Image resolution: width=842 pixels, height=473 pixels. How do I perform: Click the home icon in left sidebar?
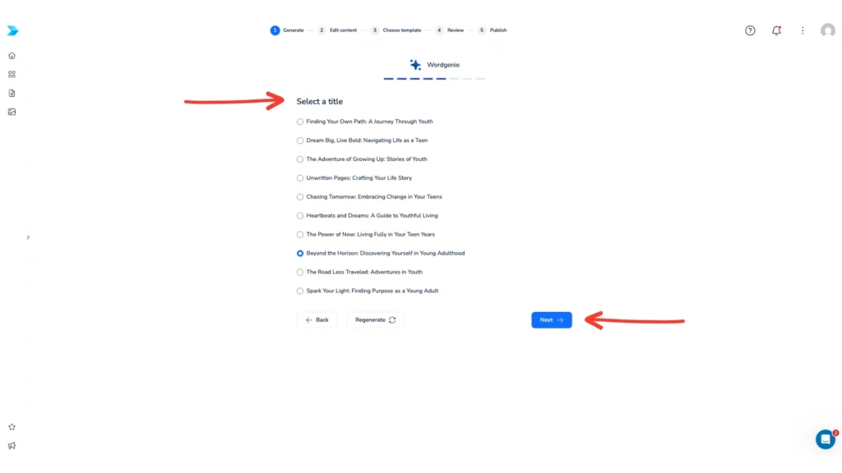[x=12, y=56]
